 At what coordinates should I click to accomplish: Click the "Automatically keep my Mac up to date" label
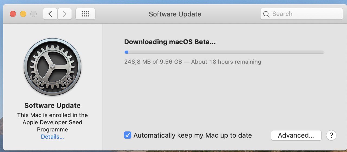[x=193, y=135]
